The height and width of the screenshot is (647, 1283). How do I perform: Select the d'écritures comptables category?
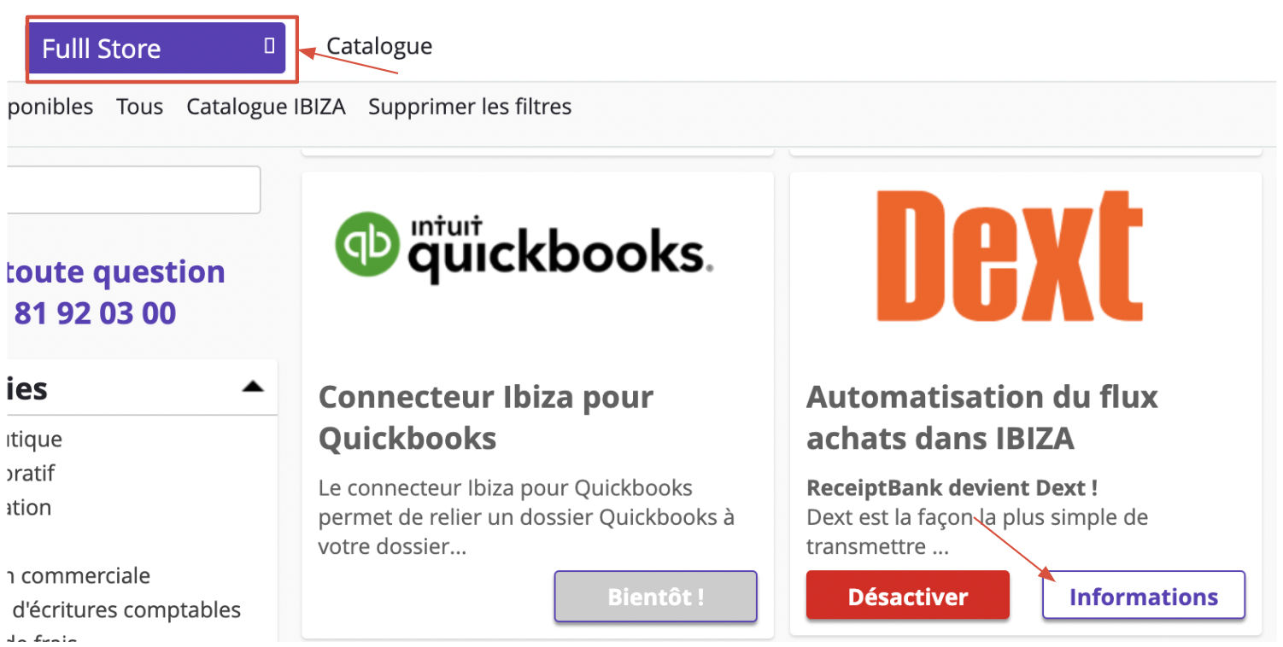(124, 610)
